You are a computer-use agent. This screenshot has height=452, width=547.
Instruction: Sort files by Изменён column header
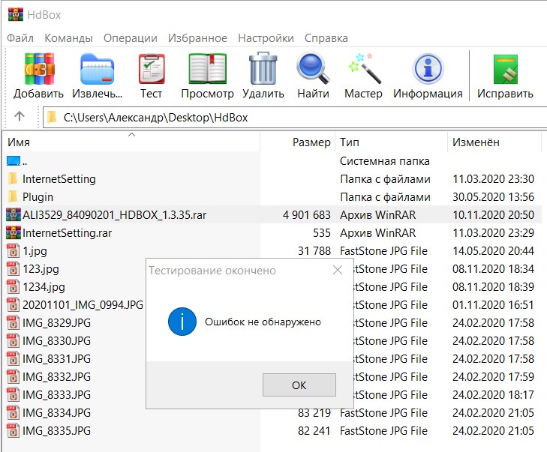point(494,142)
